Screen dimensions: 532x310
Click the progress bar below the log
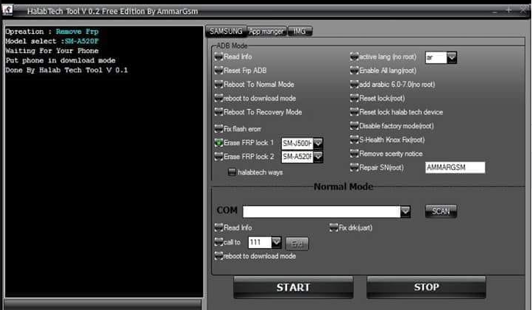pos(103,304)
